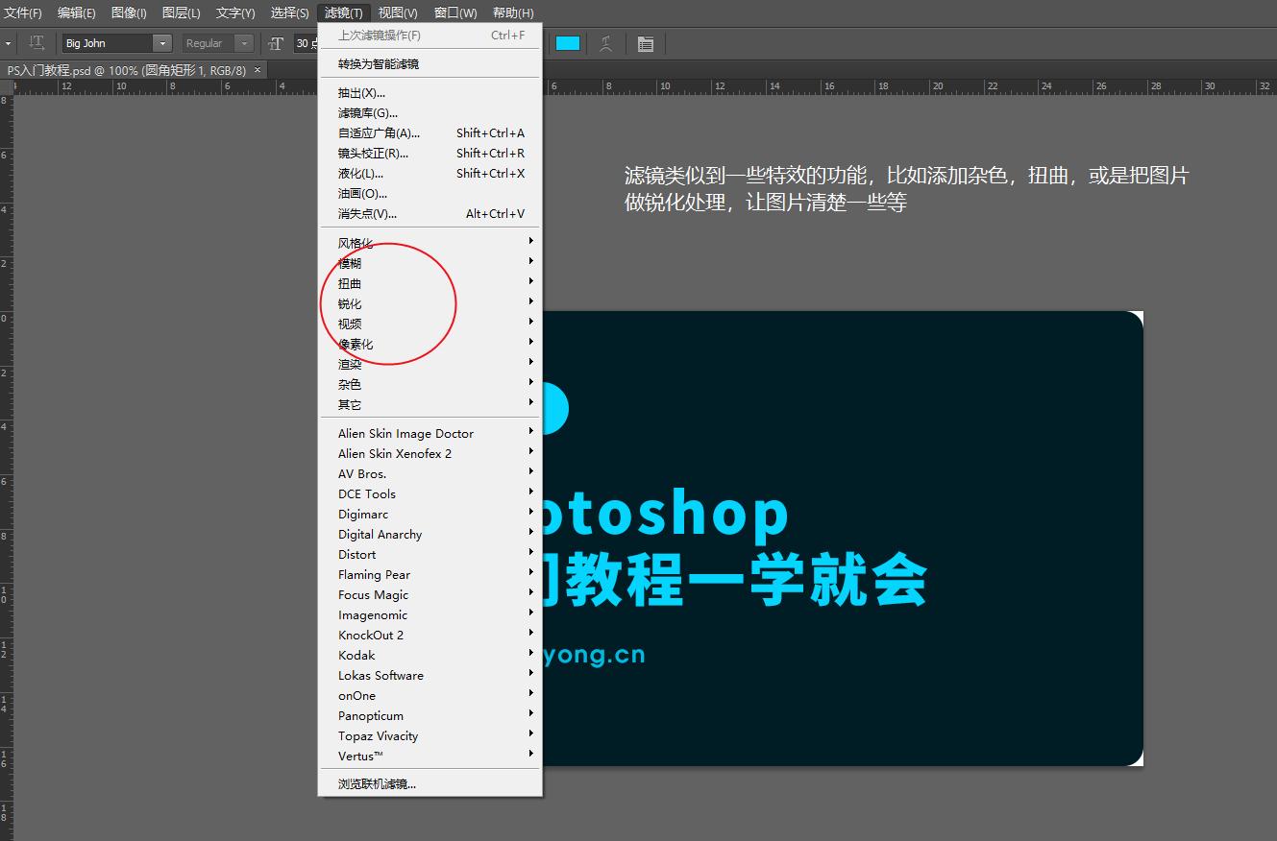Select 液化(L)... menu entry
1277x841 pixels.
[360, 174]
